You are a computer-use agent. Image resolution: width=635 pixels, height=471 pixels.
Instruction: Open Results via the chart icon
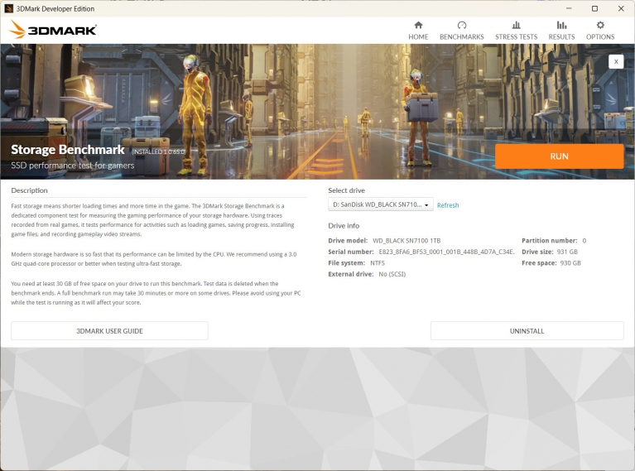pos(561,25)
